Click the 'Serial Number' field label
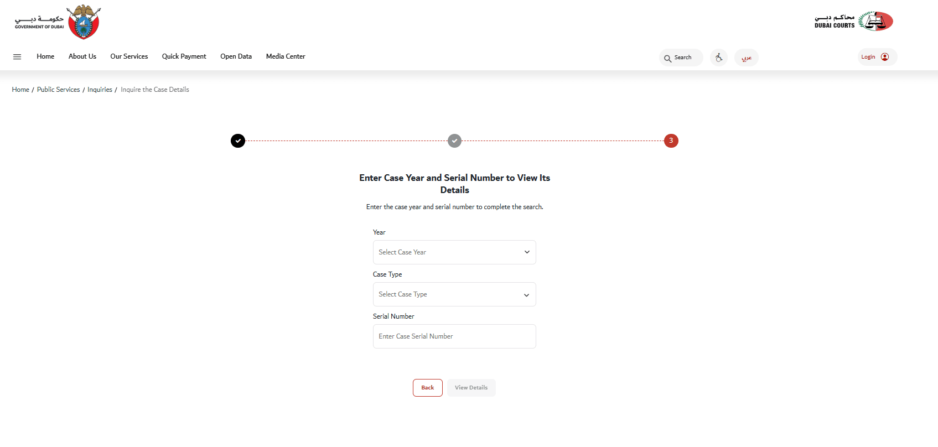This screenshot has height=447, width=938. pyautogui.click(x=393, y=316)
